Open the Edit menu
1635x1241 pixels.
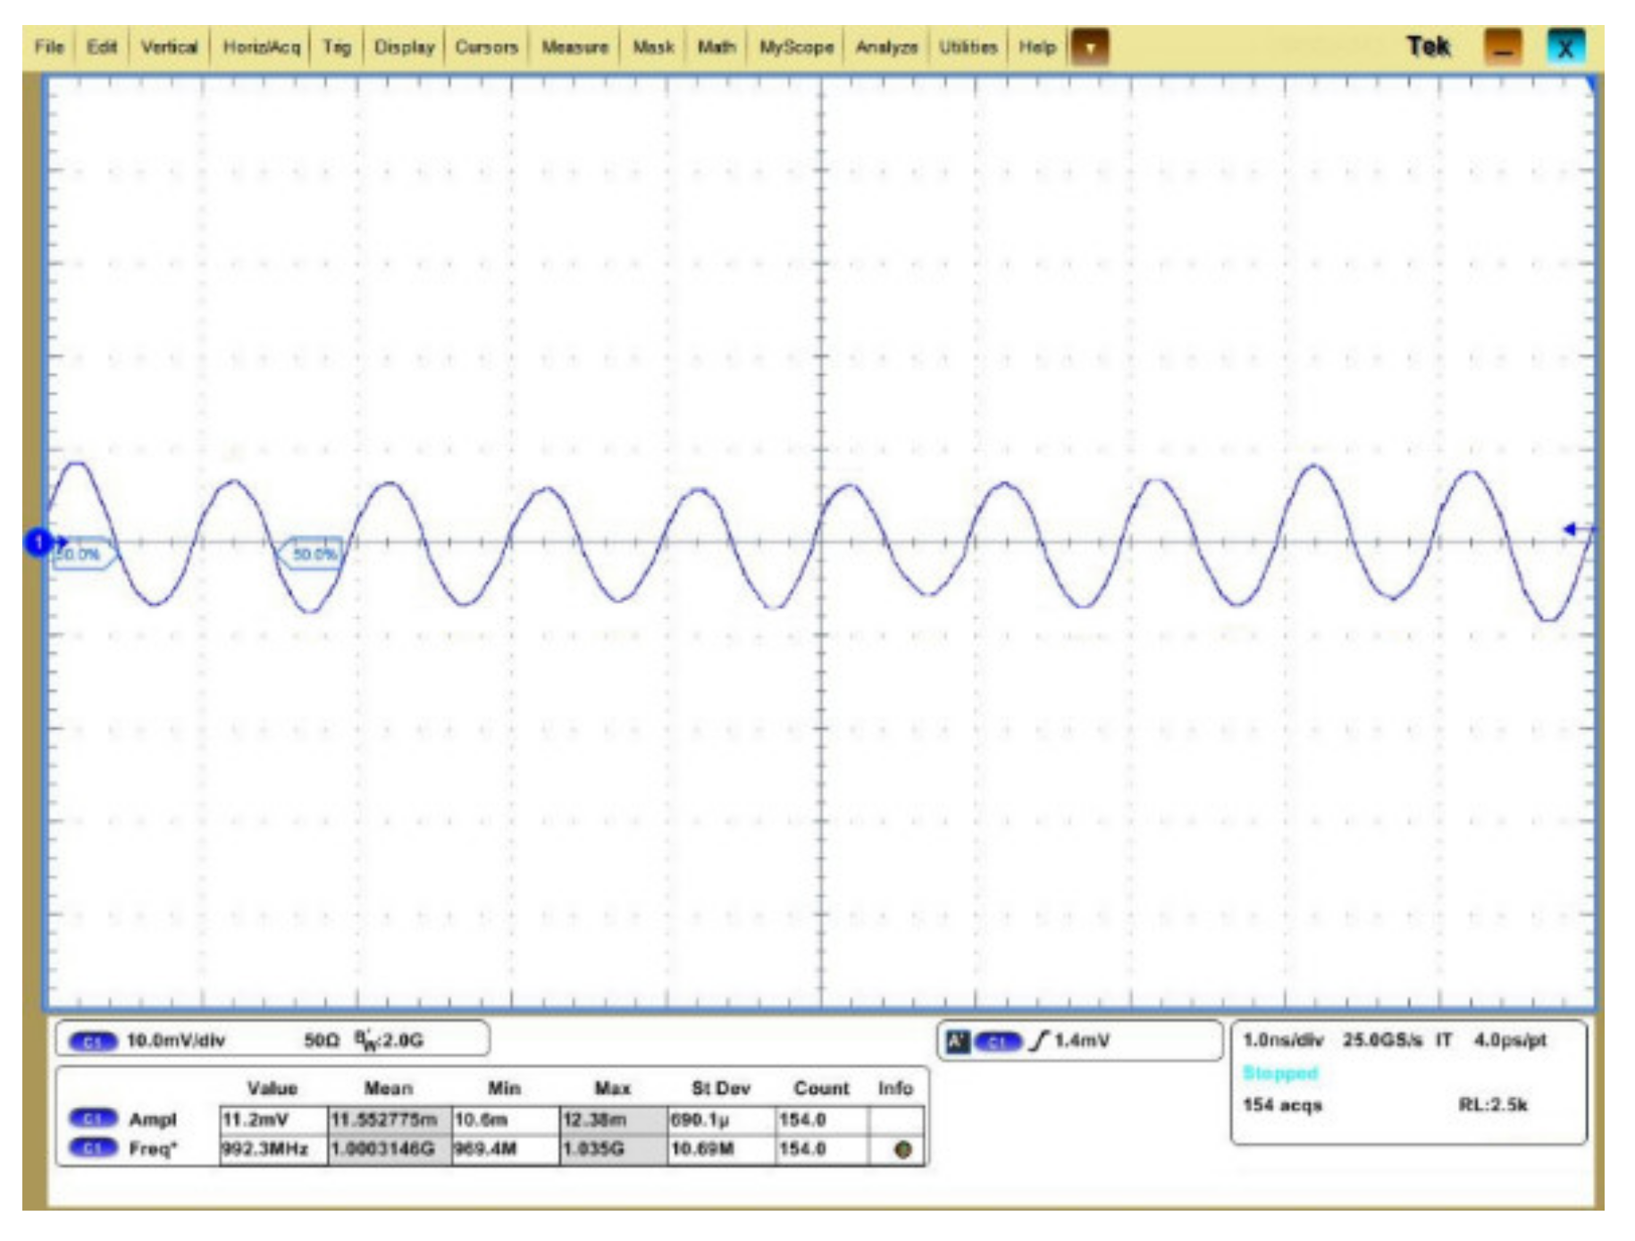pos(102,47)
